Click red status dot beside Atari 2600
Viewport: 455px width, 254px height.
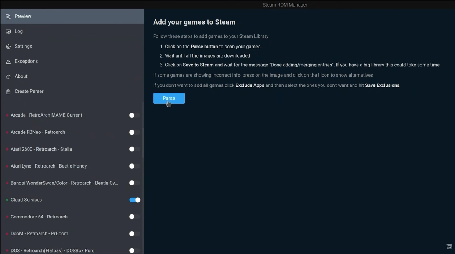pos(7,150)
